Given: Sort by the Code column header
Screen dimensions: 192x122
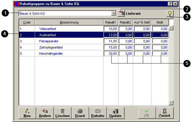Looking at the screenshot, I should pyautogui.click(x=27, y=22).
